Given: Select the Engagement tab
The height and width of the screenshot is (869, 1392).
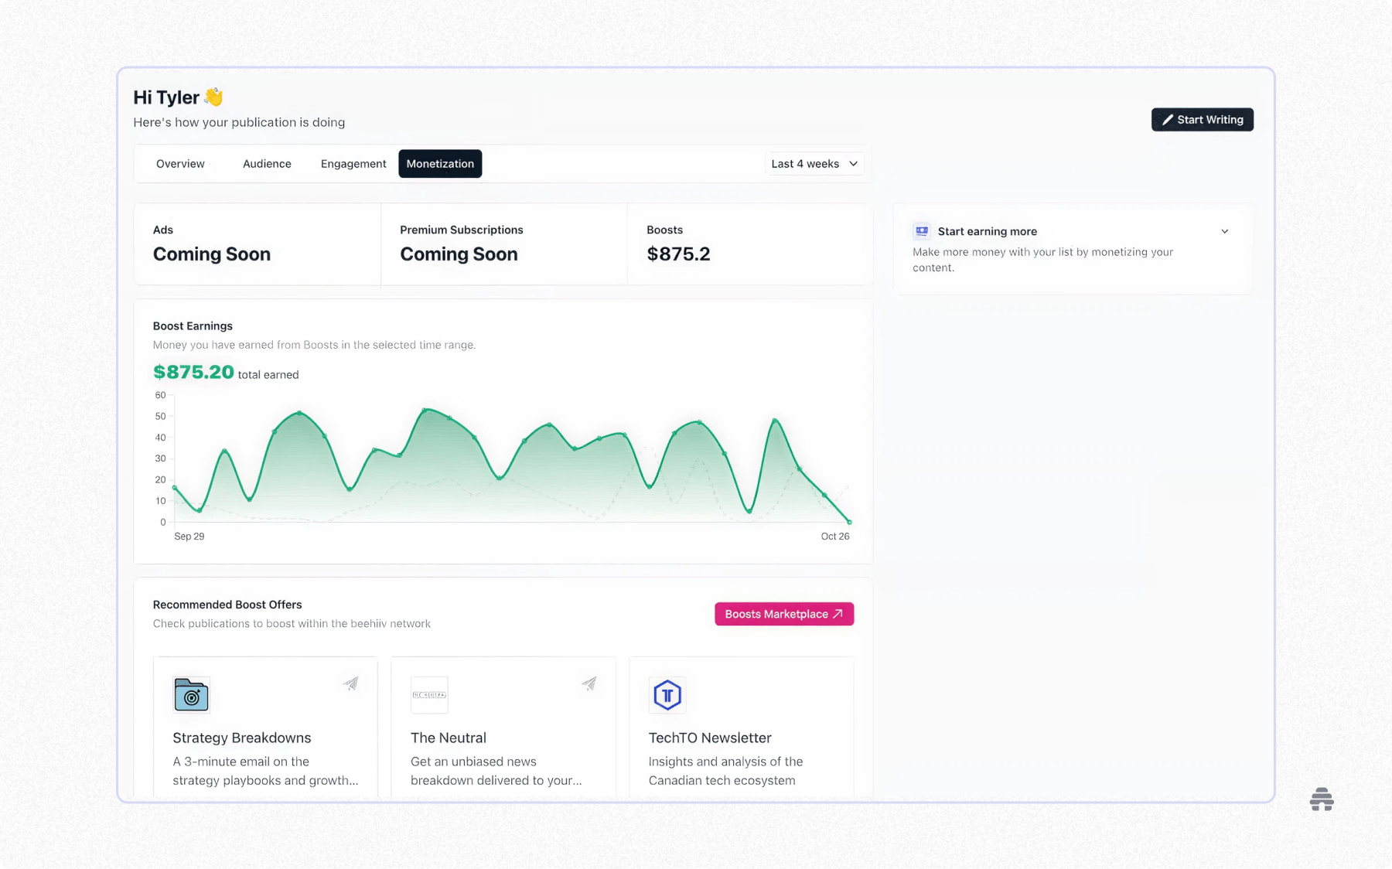Looking at the screenshot, I should tap(353, 163).
